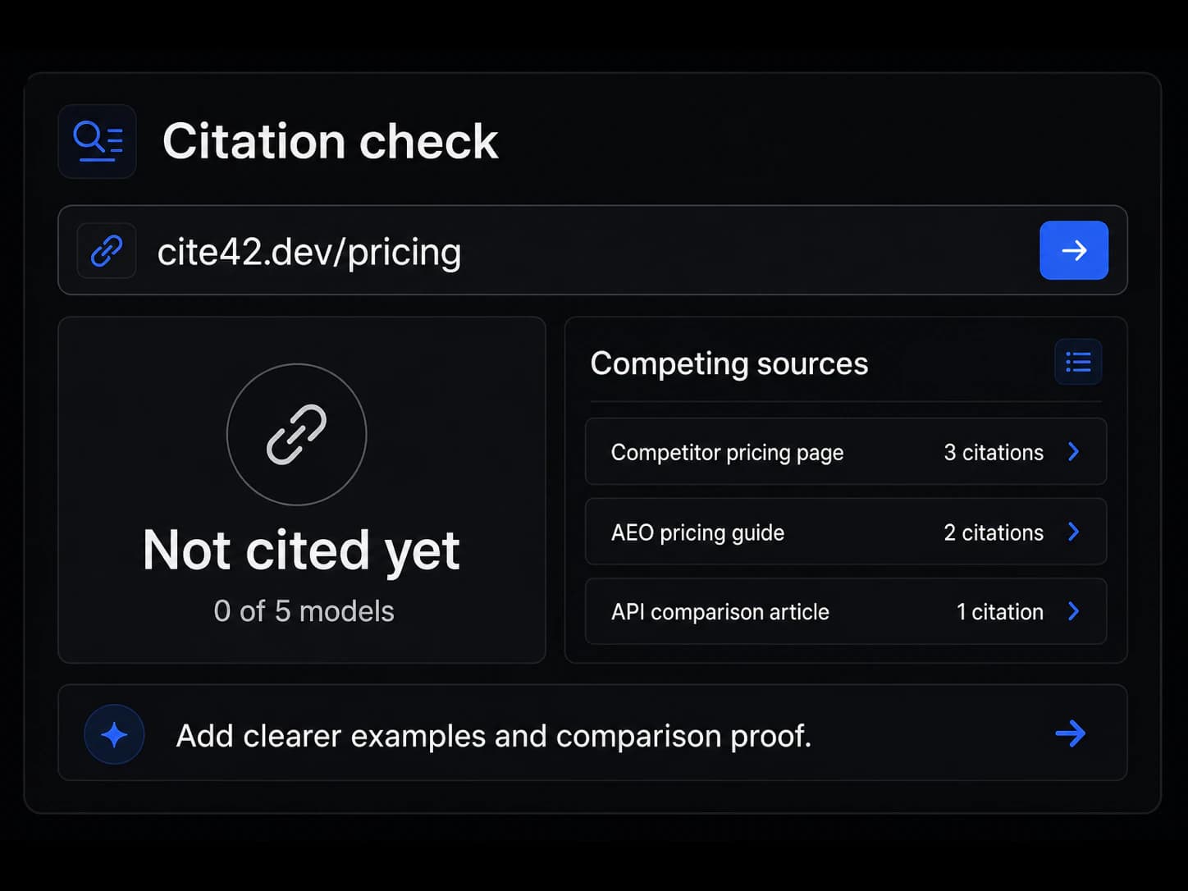
Task: Click the '1 citation' count
Action: pyautogui.click(x=1000, y=613)
